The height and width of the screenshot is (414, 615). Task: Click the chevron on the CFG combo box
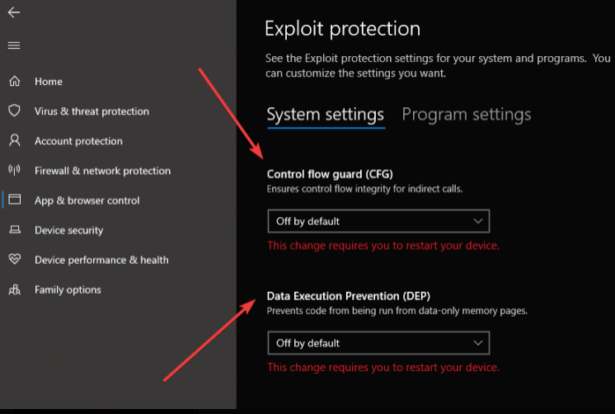tap(477, 221)
